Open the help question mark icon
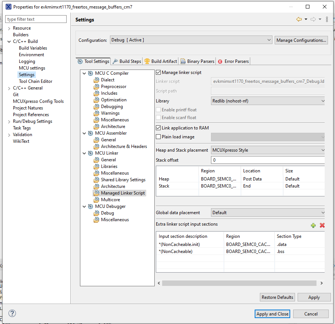 12,313
